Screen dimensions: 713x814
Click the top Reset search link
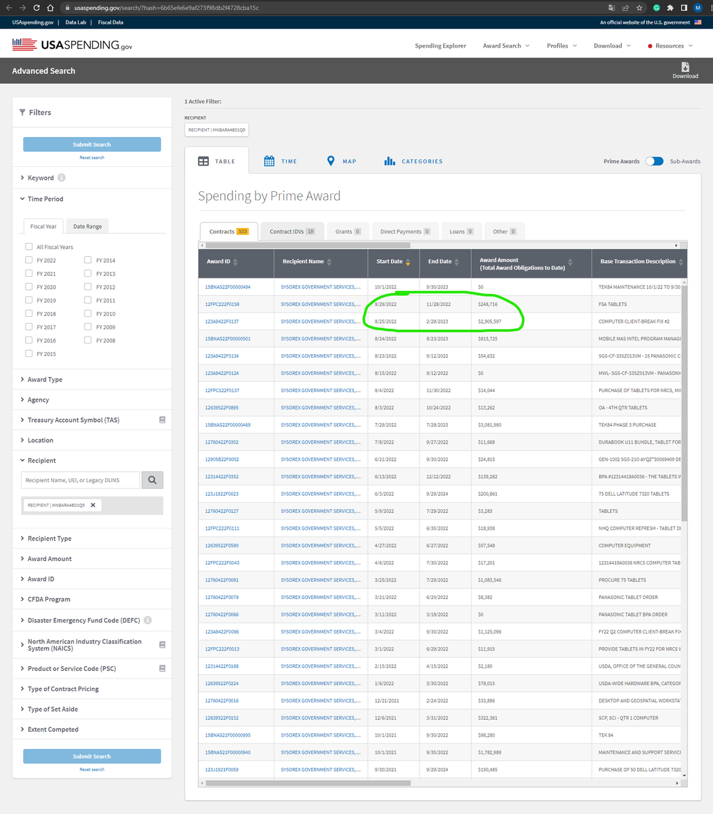(92, 157)
